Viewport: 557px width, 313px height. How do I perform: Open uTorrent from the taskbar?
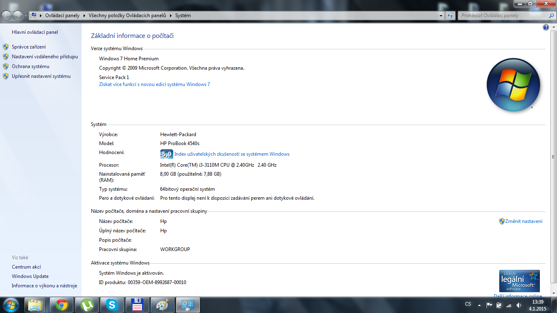pyautogui.click(x=87, y=305)
